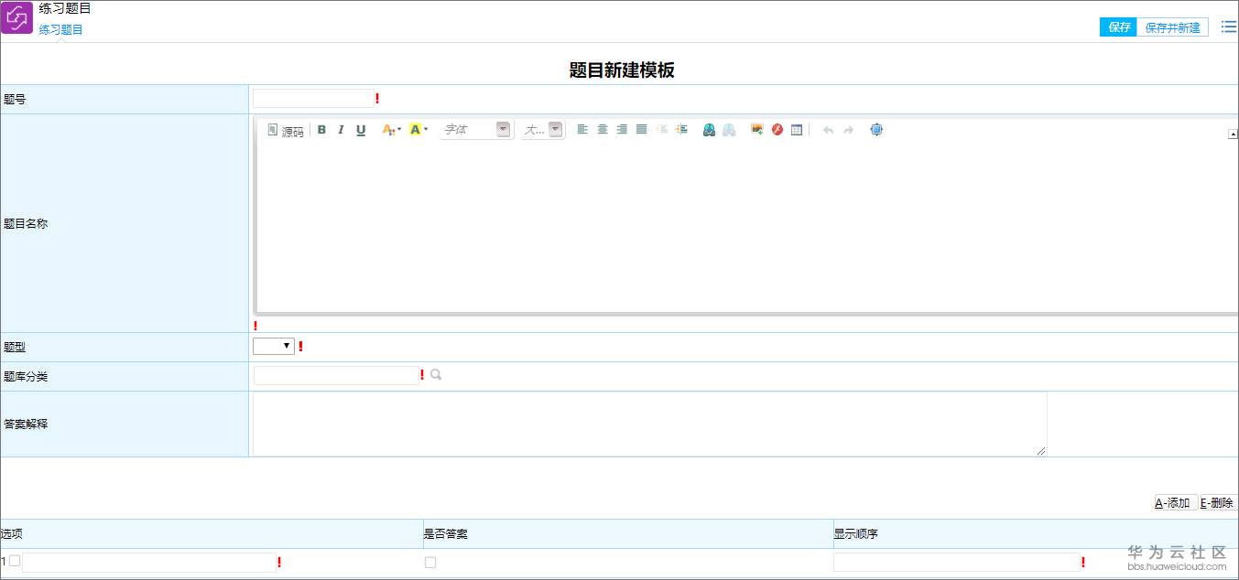Apply underline to the text
This screenshot has height=580, width=1239.
[360, 129]
